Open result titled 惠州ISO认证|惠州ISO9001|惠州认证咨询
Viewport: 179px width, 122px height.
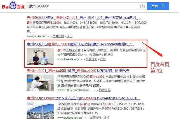point(80,44)
